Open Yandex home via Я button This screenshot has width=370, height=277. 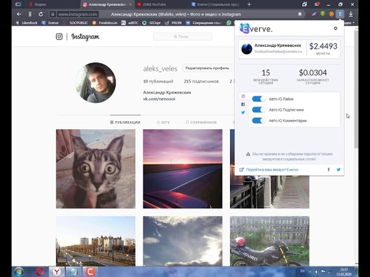30,14
